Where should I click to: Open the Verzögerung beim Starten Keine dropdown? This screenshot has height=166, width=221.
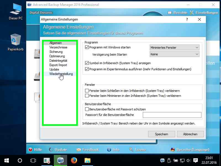click(175, 54)
